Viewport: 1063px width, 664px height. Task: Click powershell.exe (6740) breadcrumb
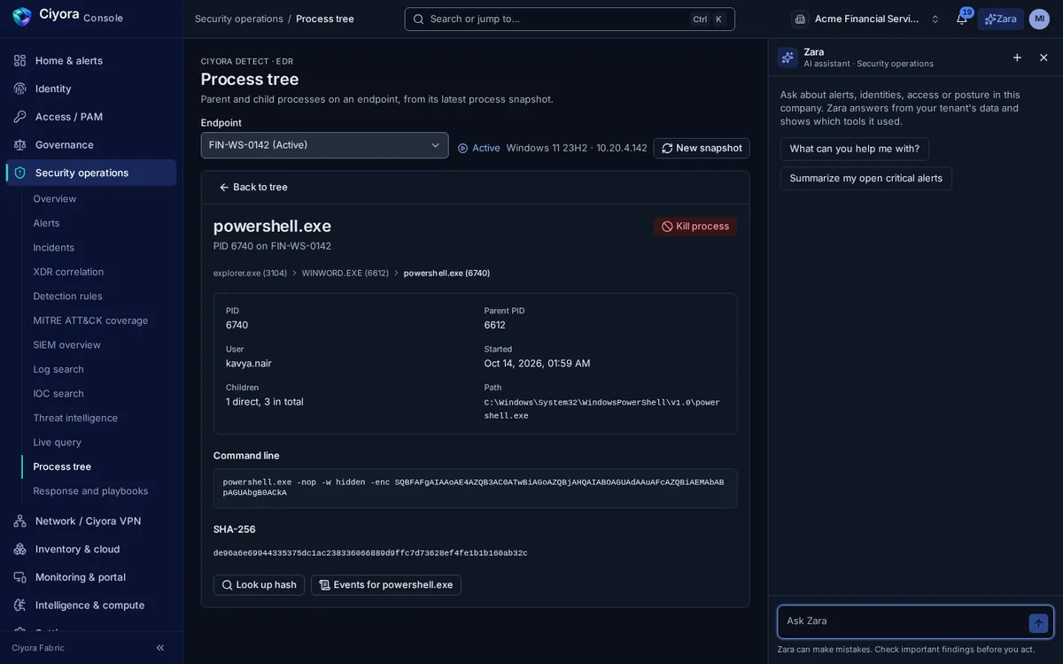pyautogui.click(x=446, y=273)
